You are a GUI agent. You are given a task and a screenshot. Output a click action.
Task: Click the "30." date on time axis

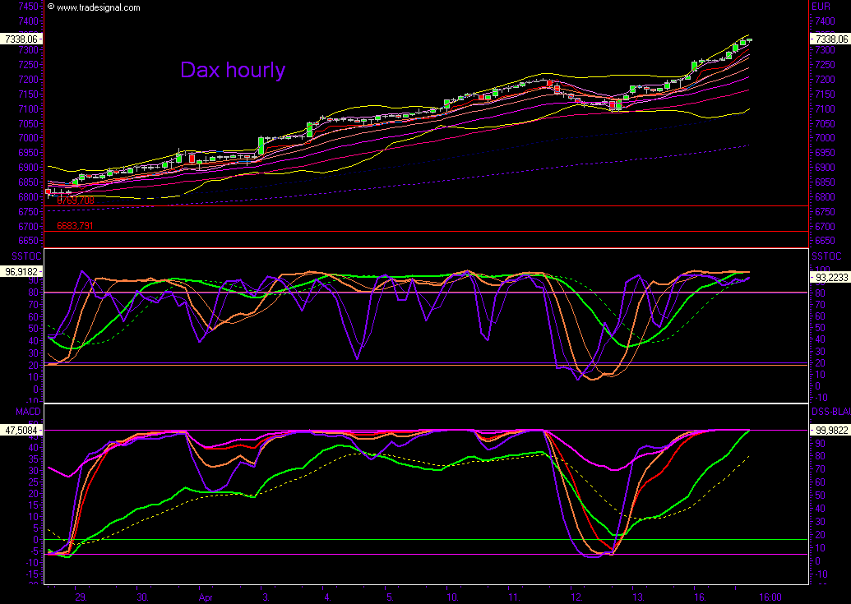point(143,597)
